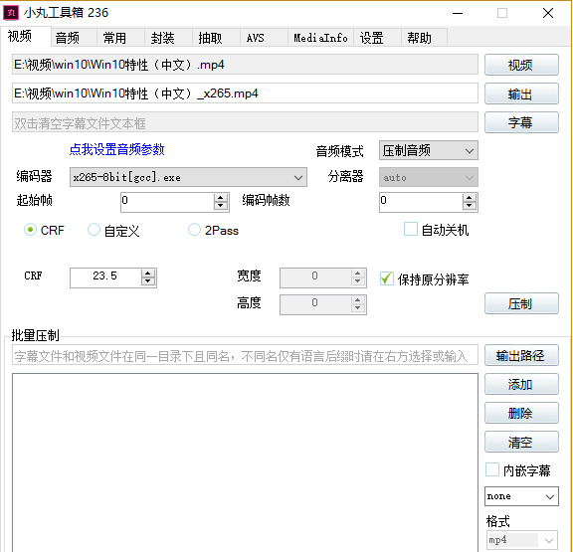Open the 封装 tab
573x552 pixels.
[x=168, y=38]
